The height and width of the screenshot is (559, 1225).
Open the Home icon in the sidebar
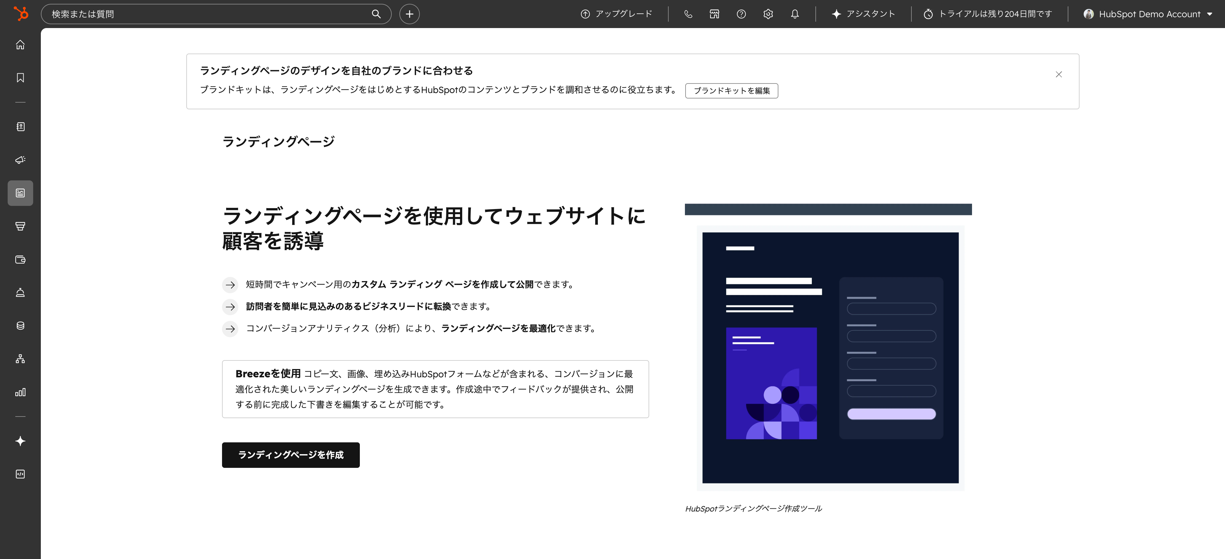(x=20, y=44)
